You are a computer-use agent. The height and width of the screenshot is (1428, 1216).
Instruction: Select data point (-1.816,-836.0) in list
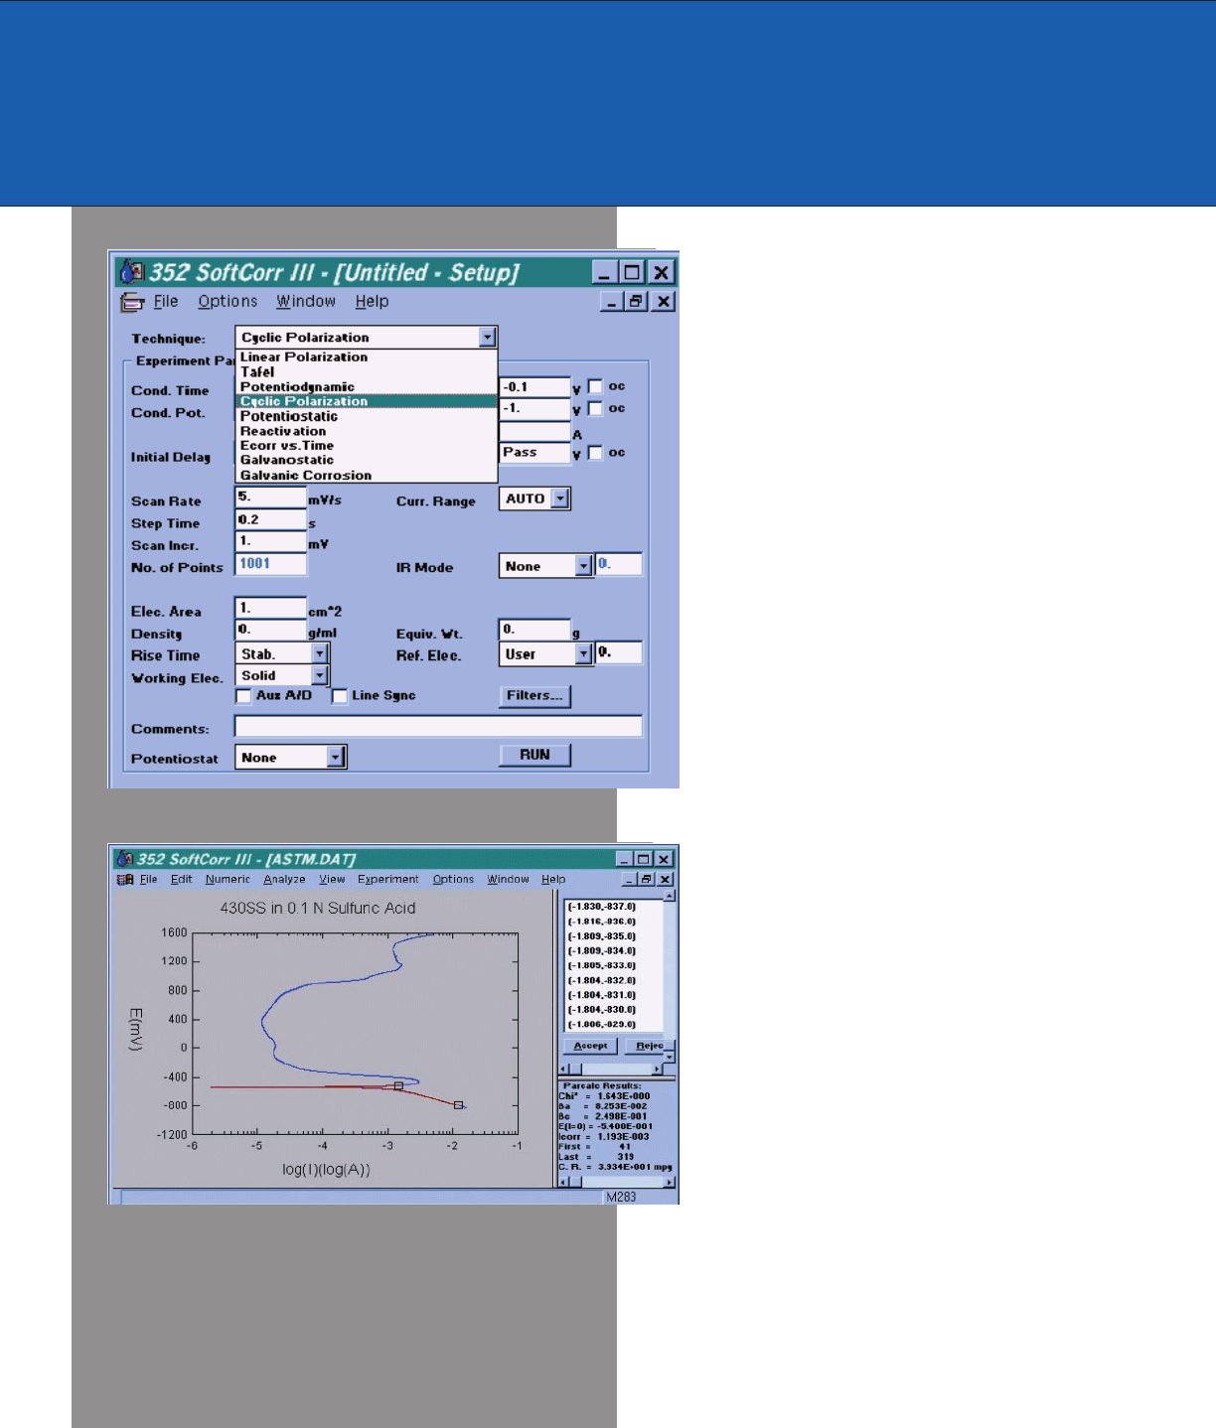[602, 922]
